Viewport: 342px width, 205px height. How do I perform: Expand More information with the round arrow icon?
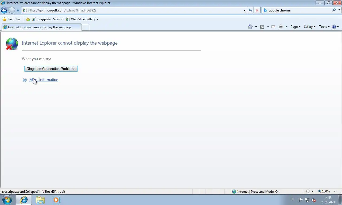click(25, 80)
